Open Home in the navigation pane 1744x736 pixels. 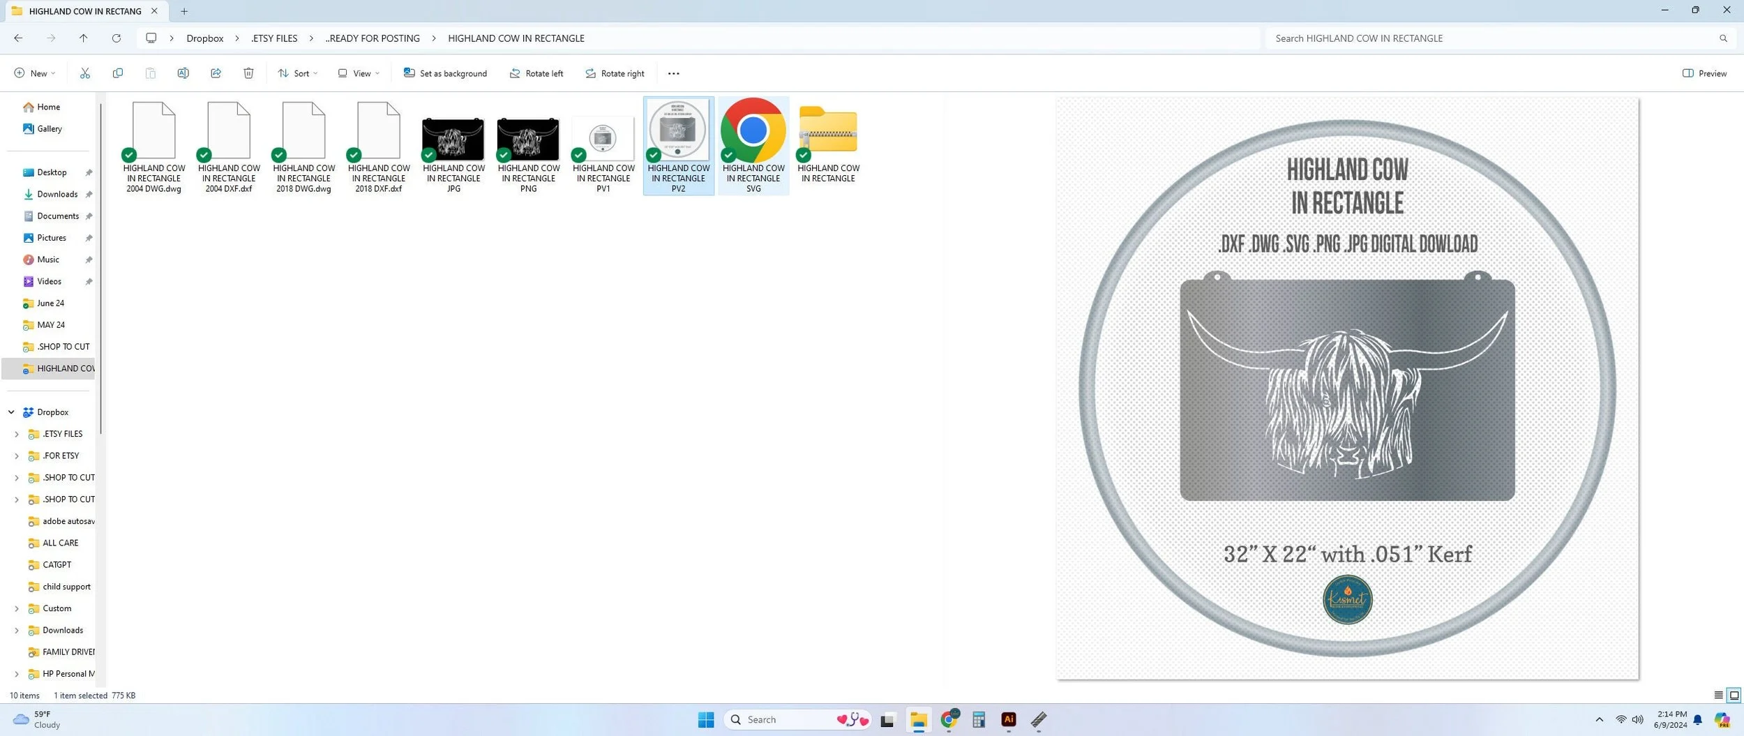pyautogui.click(x=47, y=107)
